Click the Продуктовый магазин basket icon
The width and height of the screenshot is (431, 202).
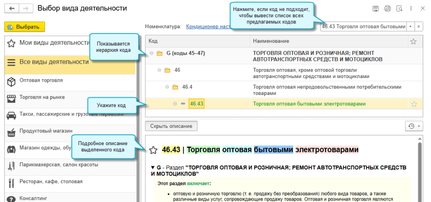coord(11,132)
